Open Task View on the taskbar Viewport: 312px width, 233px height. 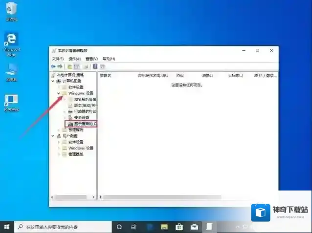134,227
